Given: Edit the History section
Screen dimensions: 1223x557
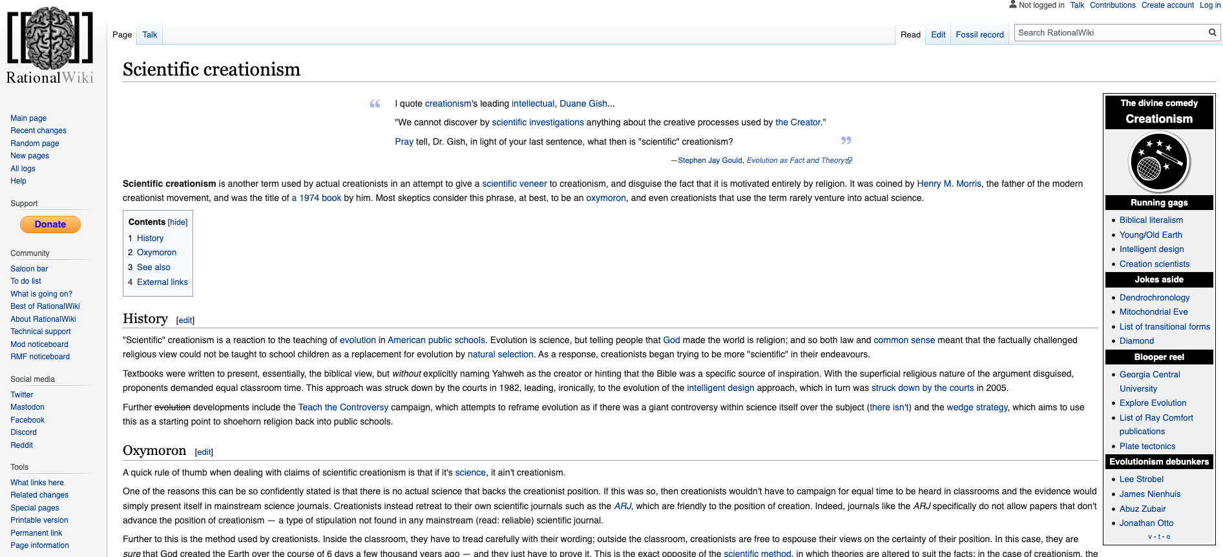Looking at the screenshot, I should tap(185, 321).
